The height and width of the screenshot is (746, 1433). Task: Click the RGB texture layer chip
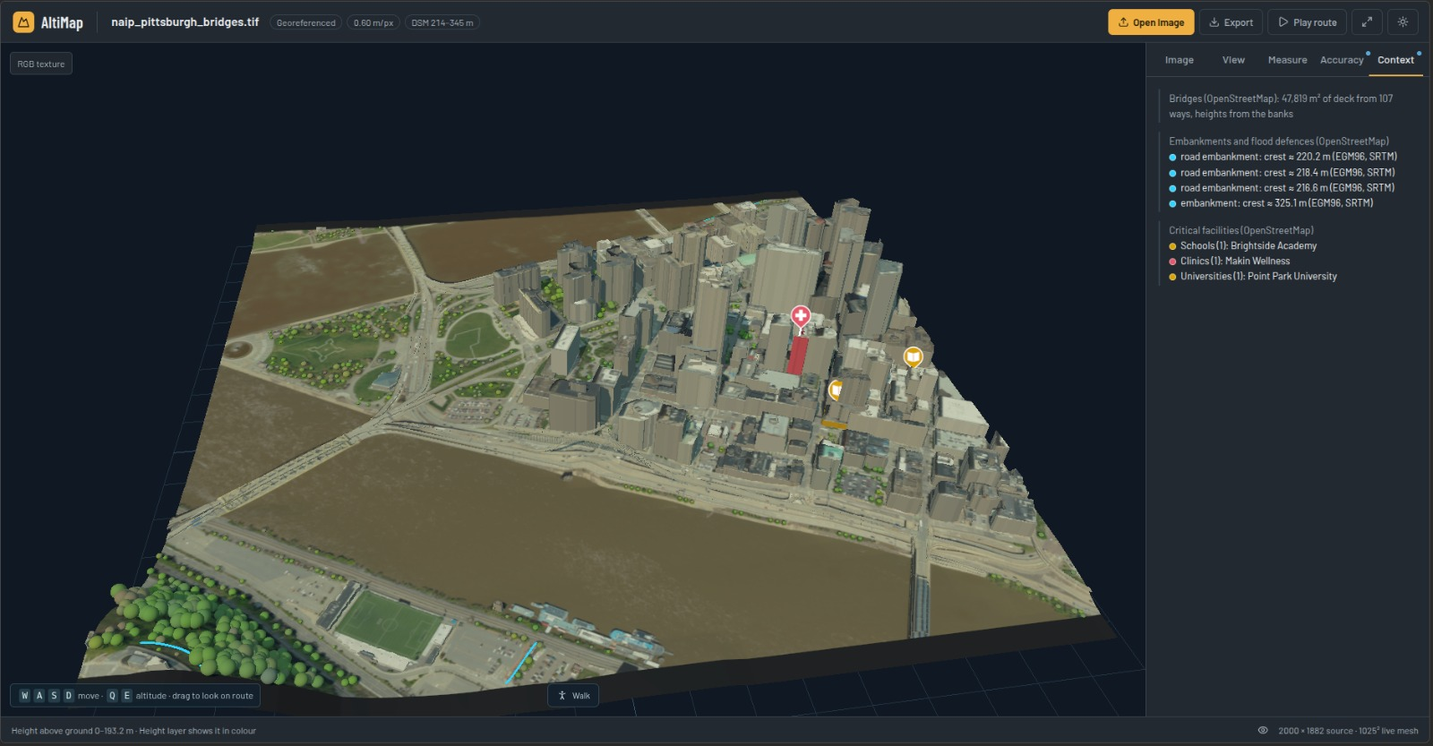(41, 64)
